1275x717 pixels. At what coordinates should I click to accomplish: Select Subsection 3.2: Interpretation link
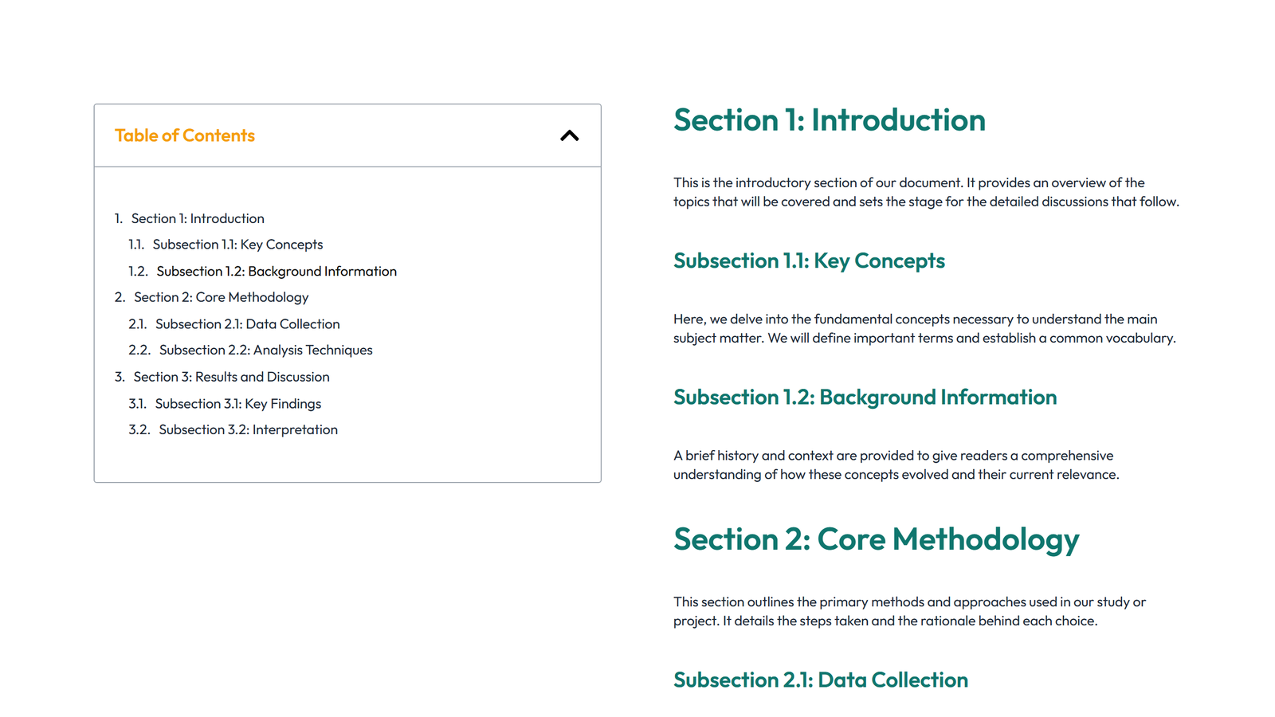pyautogui.click(x=248, y=429)
